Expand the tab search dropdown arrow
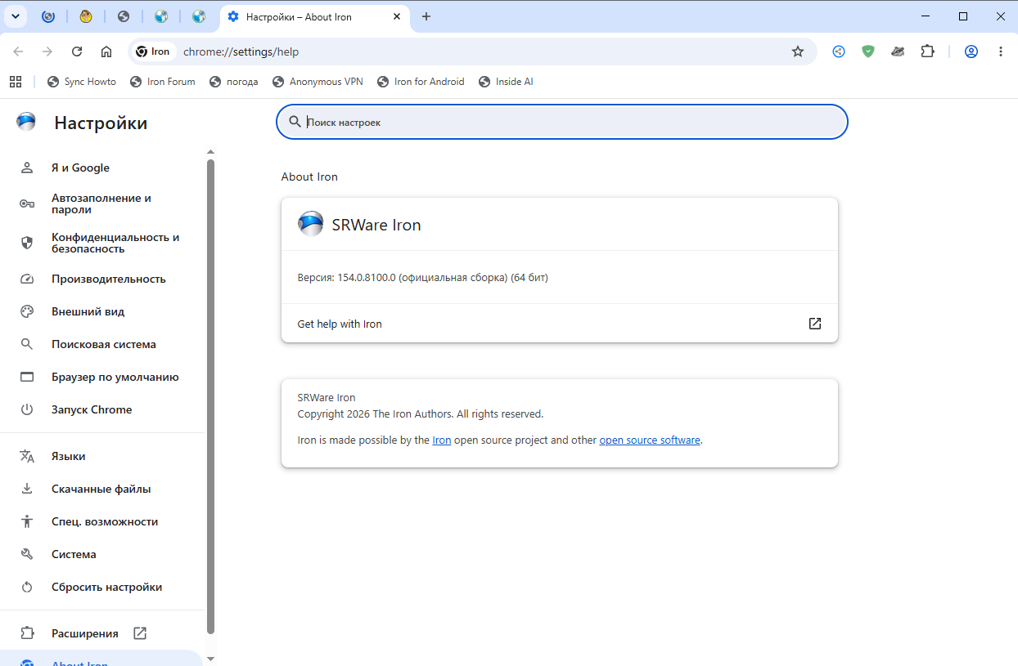The width and height of the screenshot is (1018, 666). pos(15,16)
